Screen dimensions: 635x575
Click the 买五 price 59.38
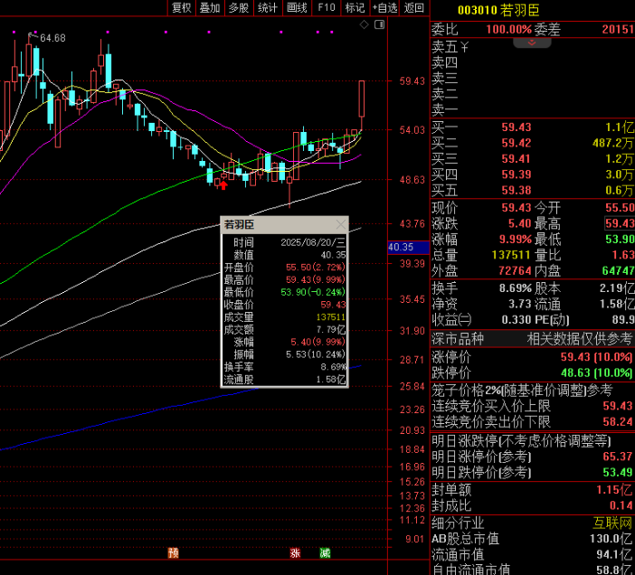coord(516,190)
